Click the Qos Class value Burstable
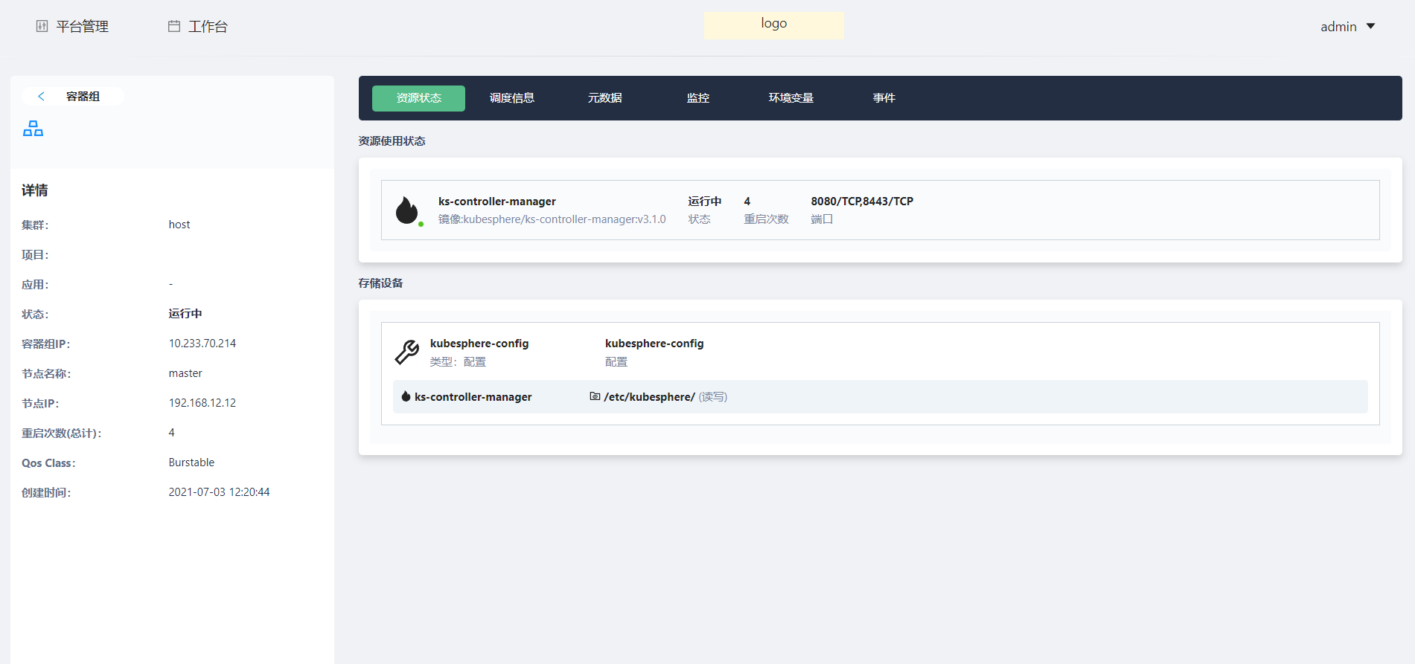Viewport: 1415px width, 664px height. (x=191, y=462)
